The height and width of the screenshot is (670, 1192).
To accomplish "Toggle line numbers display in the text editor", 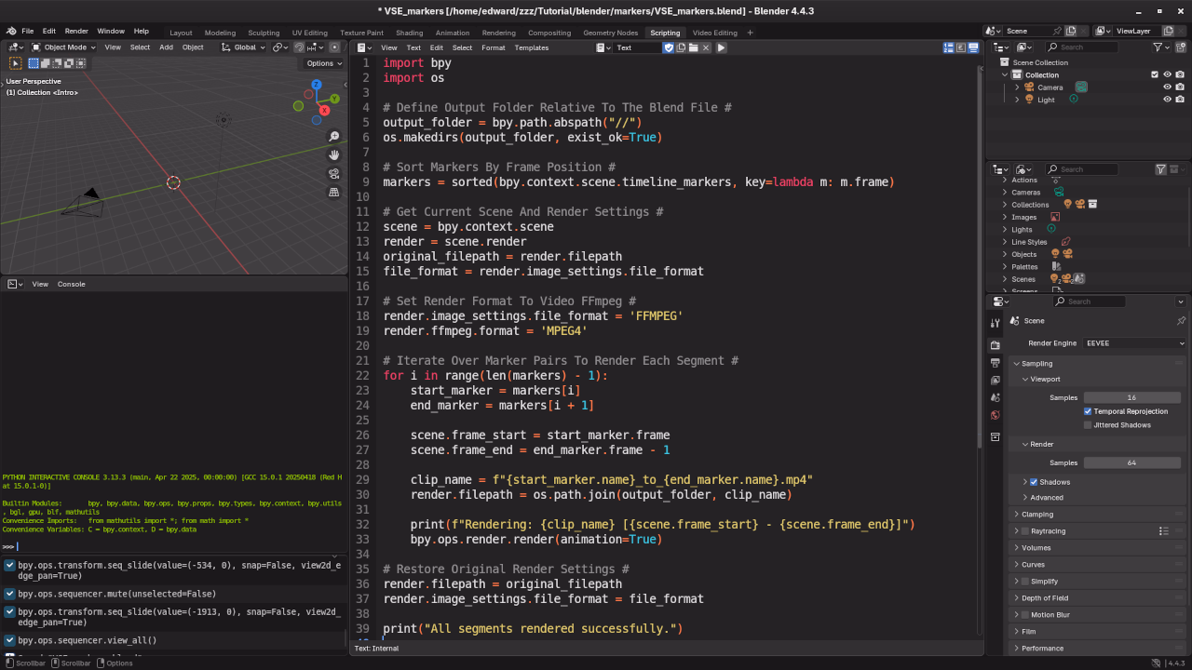I will (x=949, y=47).
